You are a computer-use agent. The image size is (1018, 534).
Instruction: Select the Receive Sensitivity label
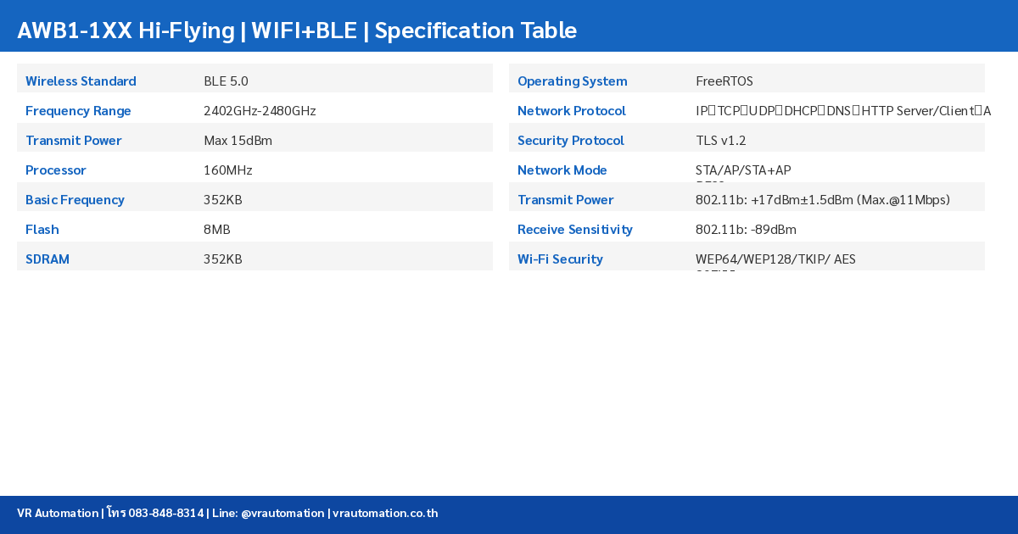coord(575,230)
